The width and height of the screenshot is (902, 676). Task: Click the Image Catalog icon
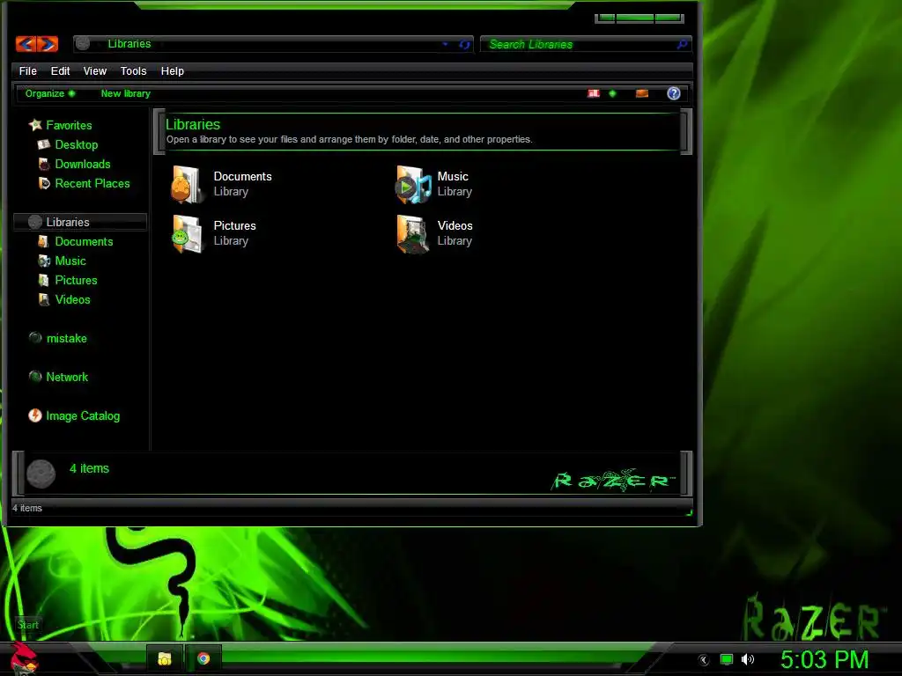(35, 415)
